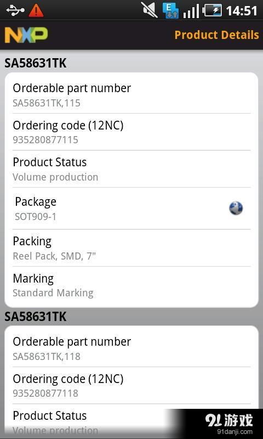Select Ordering code 935280877115 row

click(x=131, y=132)
